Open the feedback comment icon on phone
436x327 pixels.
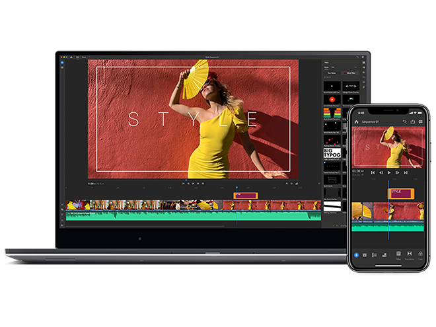point(421,122)
